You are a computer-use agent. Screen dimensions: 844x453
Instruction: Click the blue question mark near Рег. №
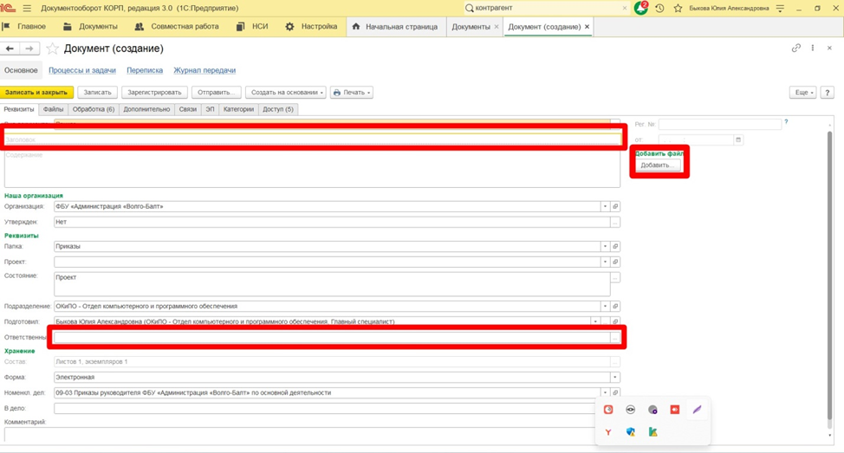coord(786,122)
